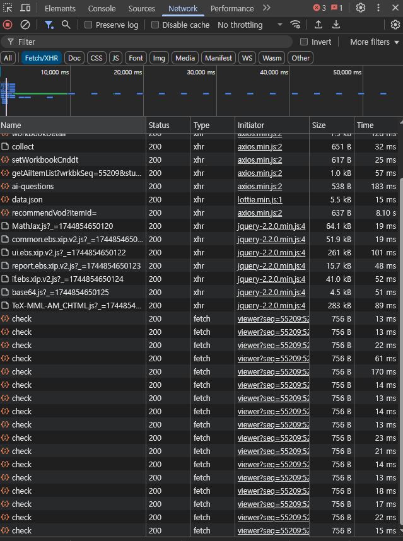Viewport: 403px width, 541px height.
Task: Enable the Preserve log checkbox
Action: click(x=89, y=25)
